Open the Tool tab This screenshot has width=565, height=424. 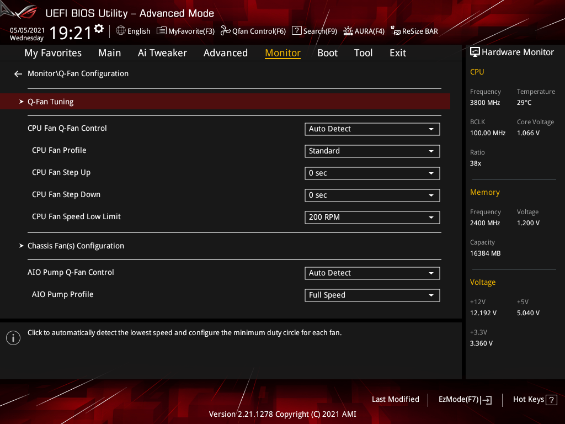pyautogui.click(x=363, y=53)
